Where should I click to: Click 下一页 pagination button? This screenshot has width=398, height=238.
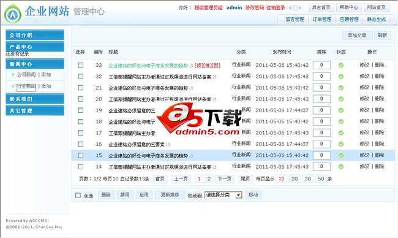point(224,178)
